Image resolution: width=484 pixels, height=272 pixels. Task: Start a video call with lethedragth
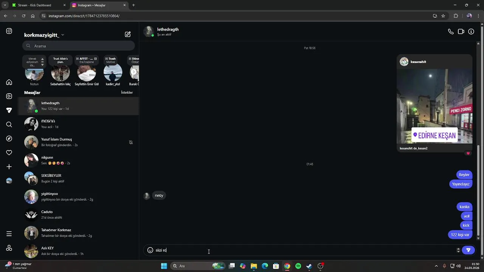pyautogui.click(x=461, y=32)
